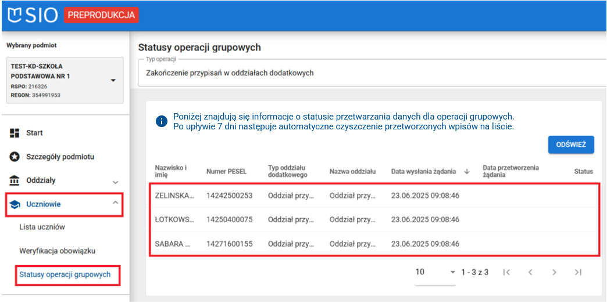This screenshot has width=607, height=304.
Task: Click the blue info icon
Action: pos(162,122)
